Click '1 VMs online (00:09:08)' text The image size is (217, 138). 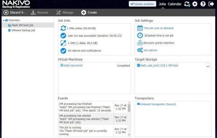click(x=81, y=28)
